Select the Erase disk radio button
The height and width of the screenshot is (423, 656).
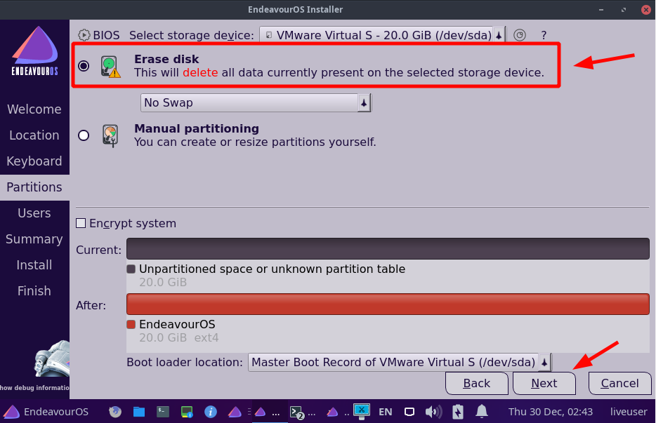click(x=84, y=66)
